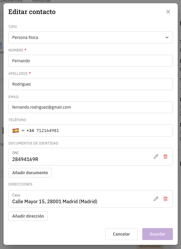Click the Nombre field containing Fernando
This screenshot has width=181, height=249.
click(x=91, y=61)
